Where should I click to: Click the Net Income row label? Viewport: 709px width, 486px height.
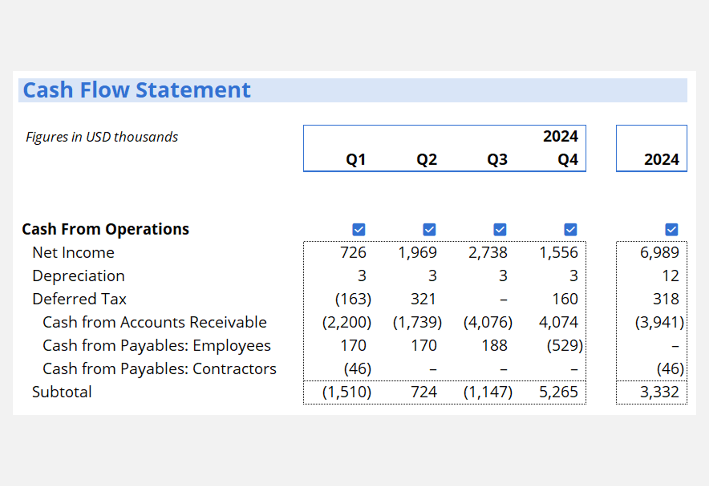pyautogui.click(x=73, y=253)
